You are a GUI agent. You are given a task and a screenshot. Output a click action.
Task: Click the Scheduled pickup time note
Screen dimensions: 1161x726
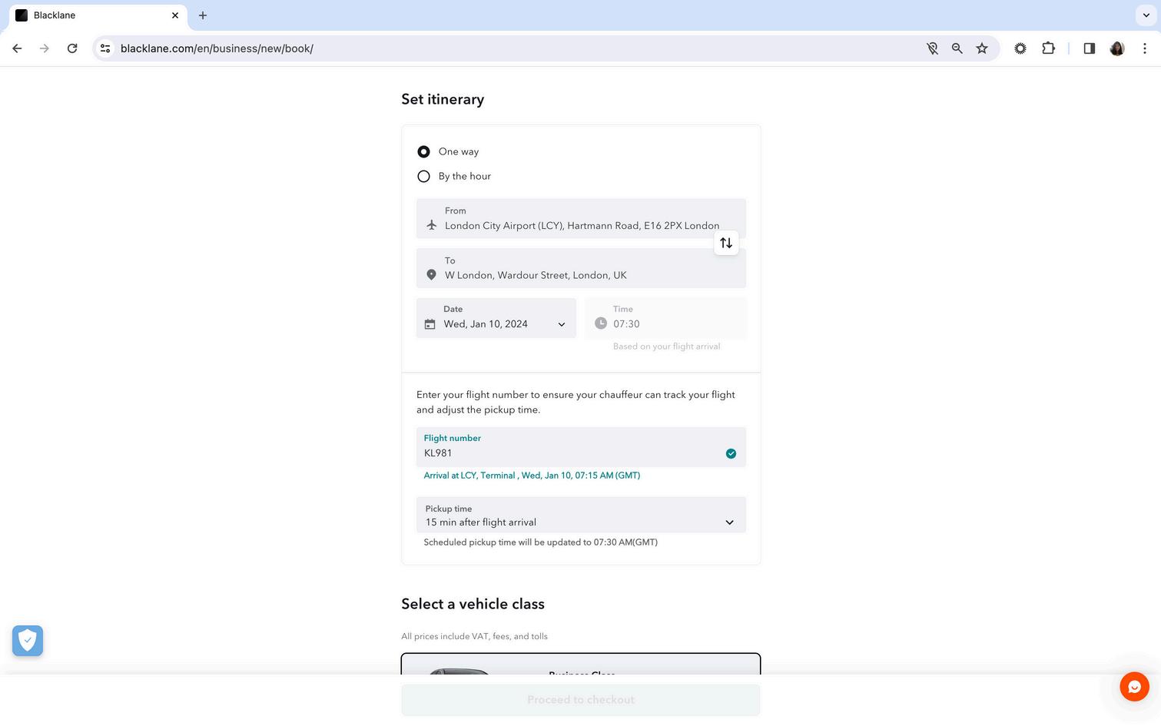pyautogui.click(x=541, y=542)
